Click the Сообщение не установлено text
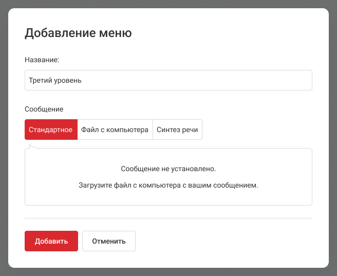Viewport: 337px width, 276px height. (x=168, y=169)
